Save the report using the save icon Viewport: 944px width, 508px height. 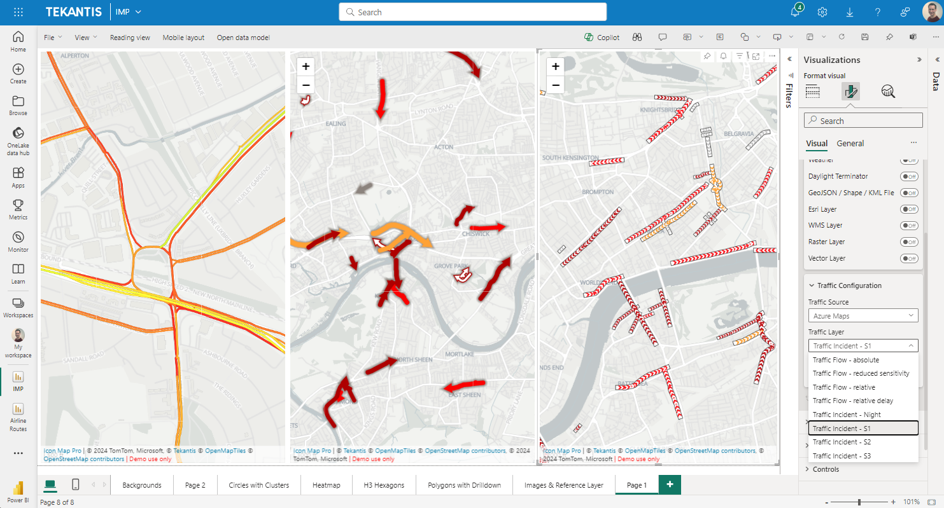[864, 37]
